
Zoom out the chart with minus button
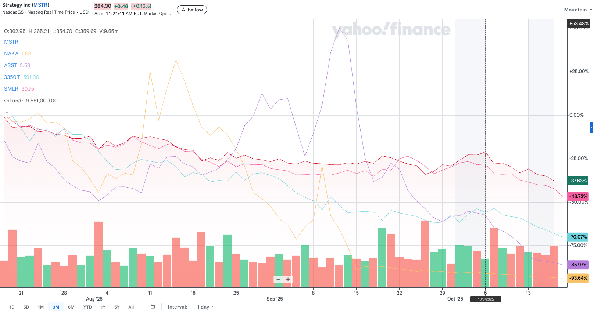278,280
